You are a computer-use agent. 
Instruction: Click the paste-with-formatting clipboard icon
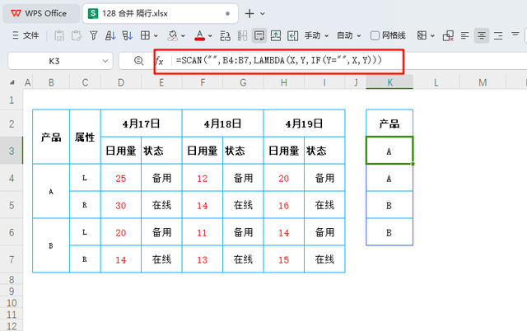(x=77, y=35)
